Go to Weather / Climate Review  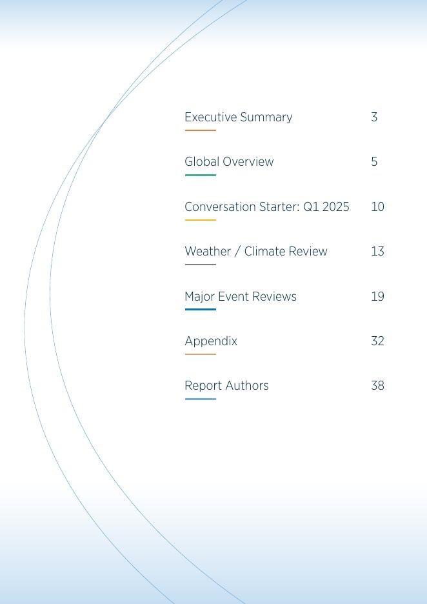click(255, 252)
